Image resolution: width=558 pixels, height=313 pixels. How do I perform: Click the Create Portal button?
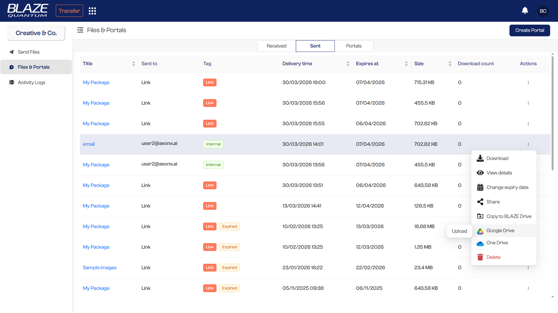coord(530,30)
